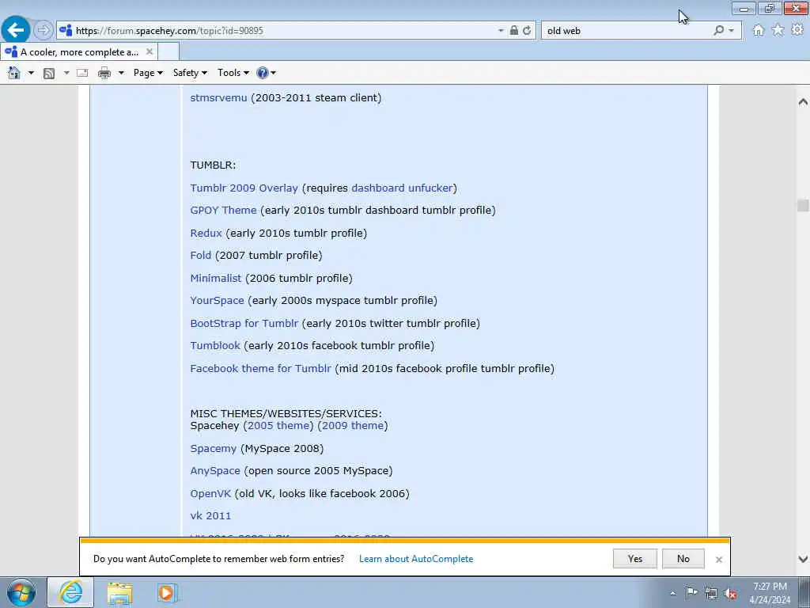810x608 pixels.
Task: Click the search magnifier icon
Action: tap(718, 31)
